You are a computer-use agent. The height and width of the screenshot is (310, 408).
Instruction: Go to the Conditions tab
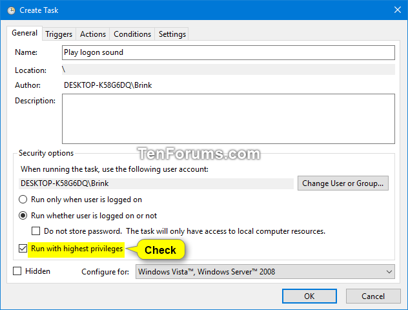coord(132,34)
